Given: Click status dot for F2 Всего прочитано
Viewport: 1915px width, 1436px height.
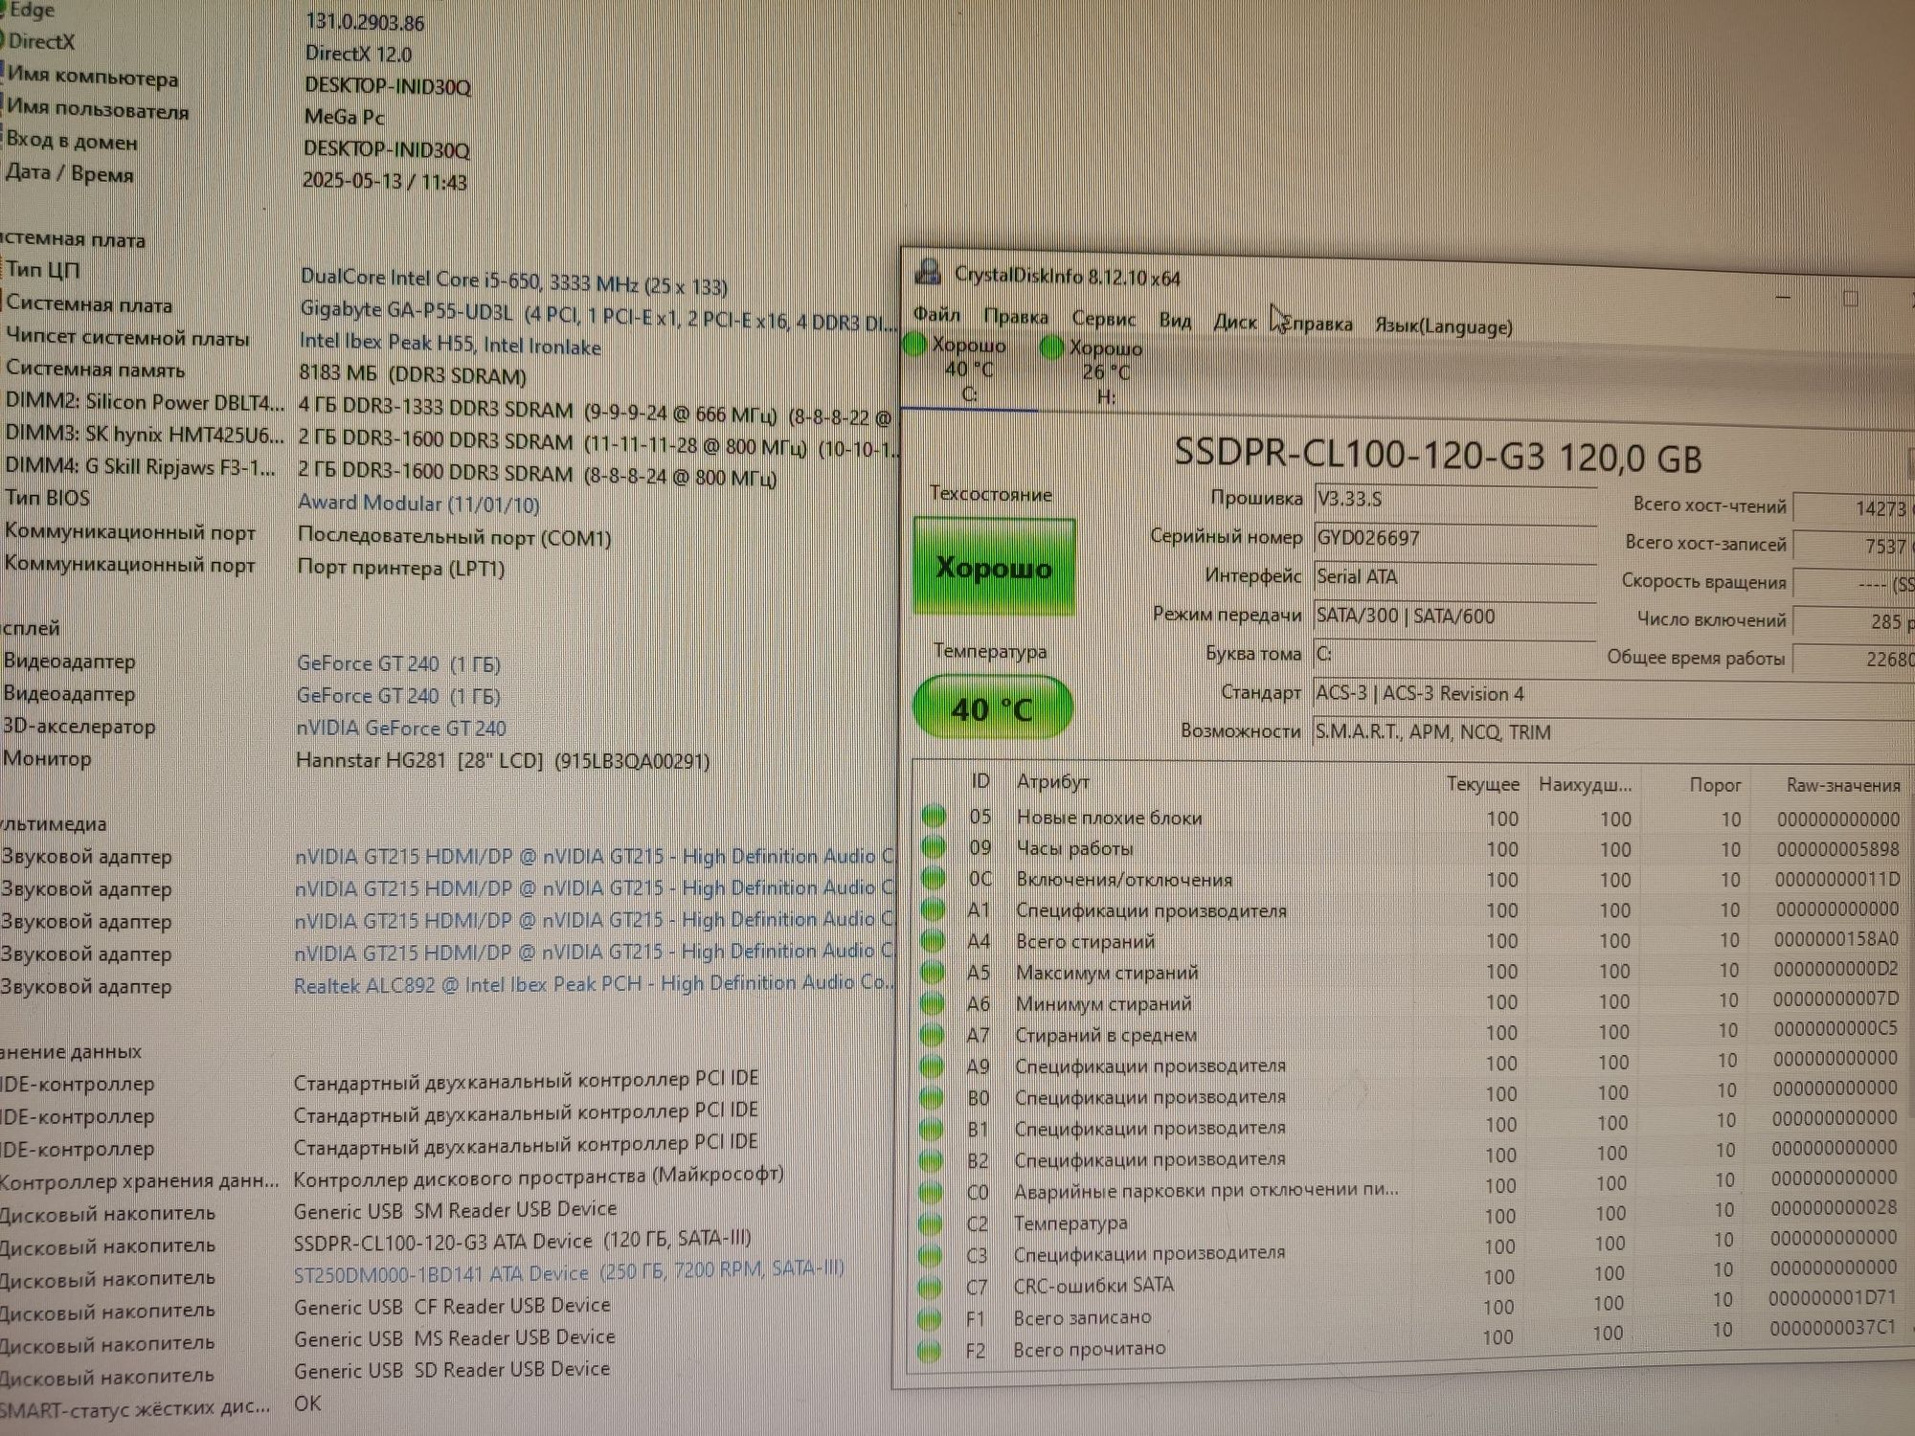Looking at the screenshot, I should tap(928, 1350).
